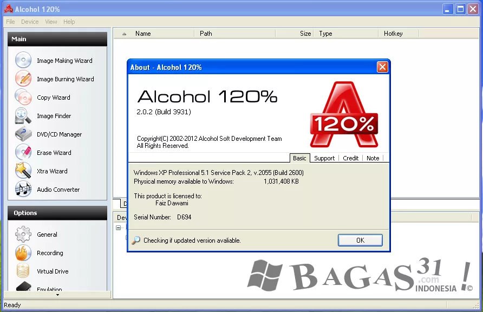Image resolution: width=483 pixels, height=312 pixels.
Task: Start the Copy Wizard disc icon
Action: coord(23,97)
